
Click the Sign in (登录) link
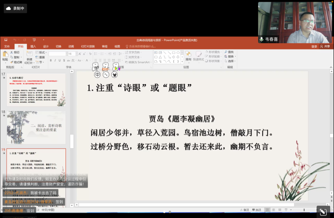[x=314, y=46]
